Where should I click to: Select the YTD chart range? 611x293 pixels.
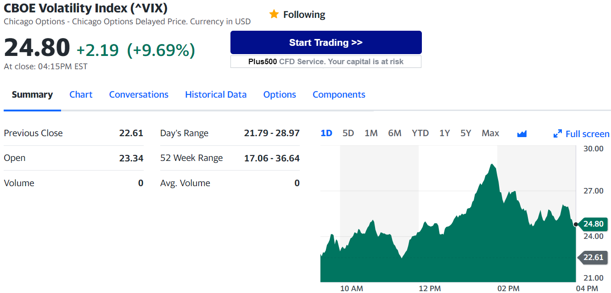[420, 133]
